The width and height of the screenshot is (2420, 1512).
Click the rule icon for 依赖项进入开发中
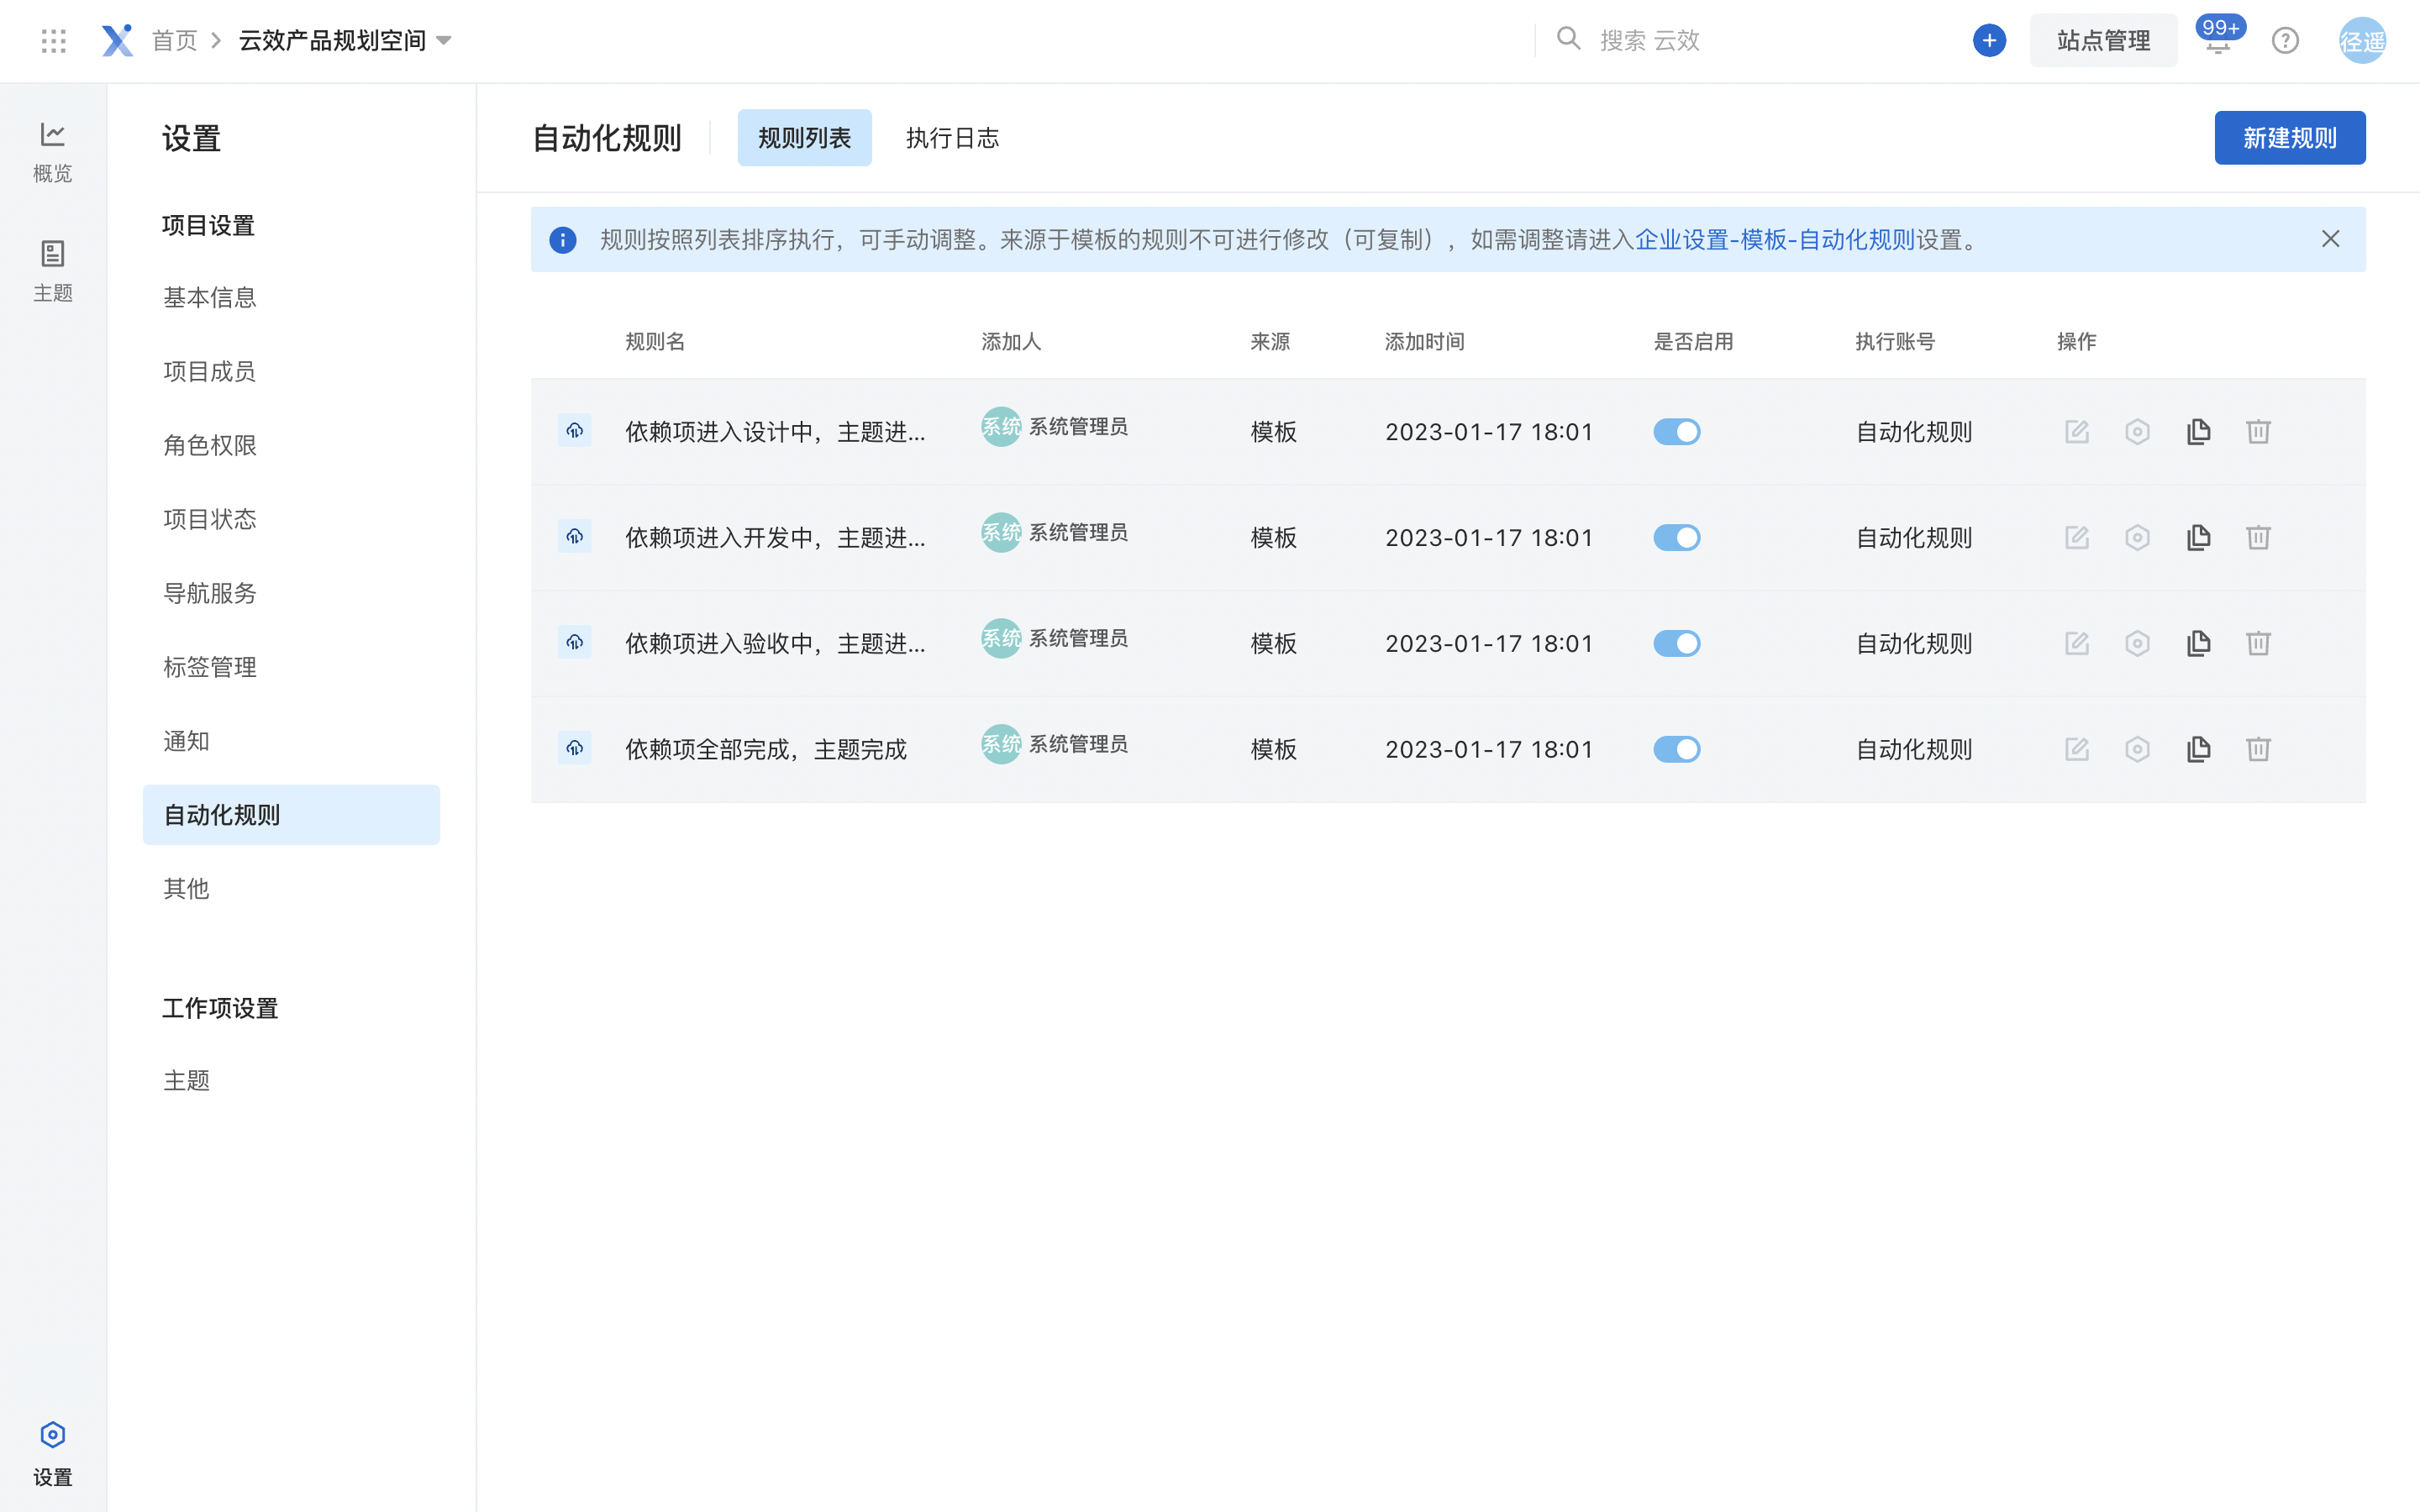[x=575, y=537]
